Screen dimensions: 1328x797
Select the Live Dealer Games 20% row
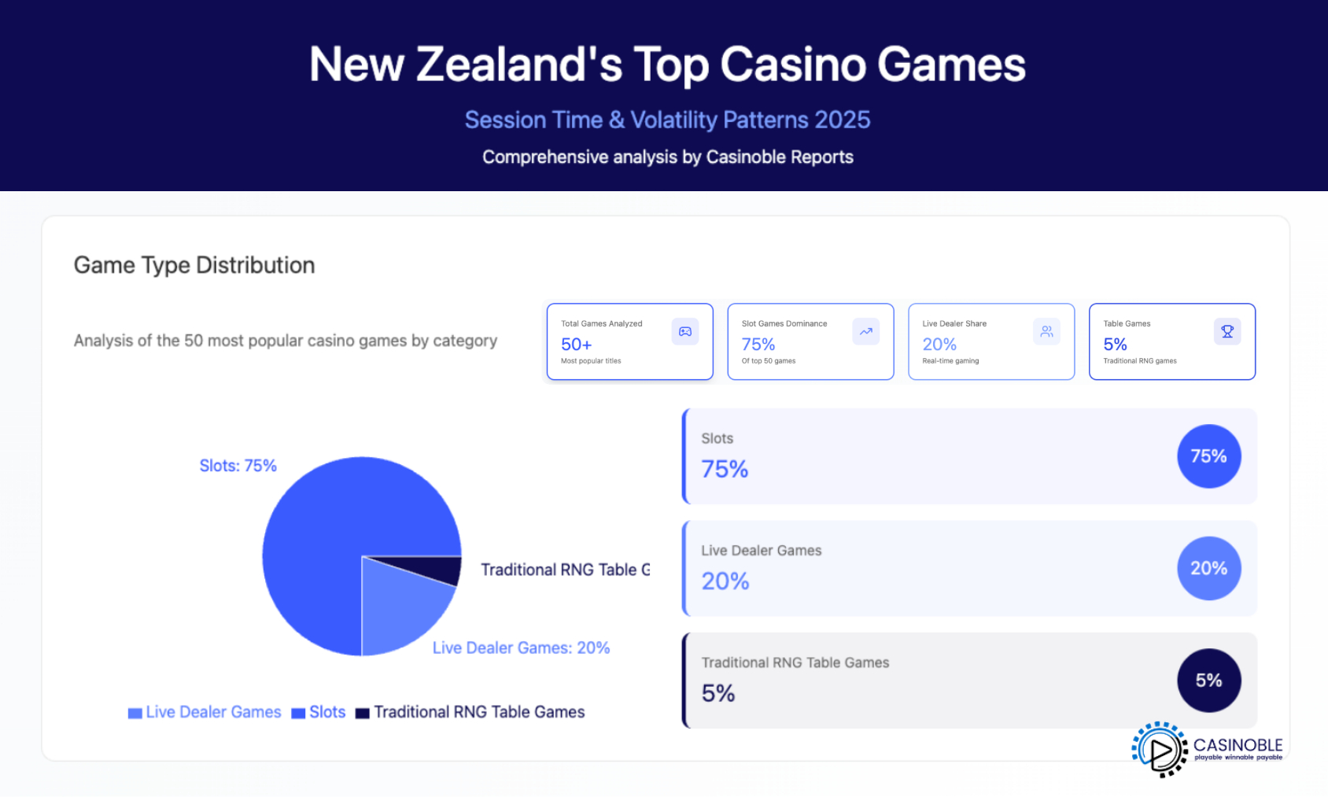pos(928,568)
